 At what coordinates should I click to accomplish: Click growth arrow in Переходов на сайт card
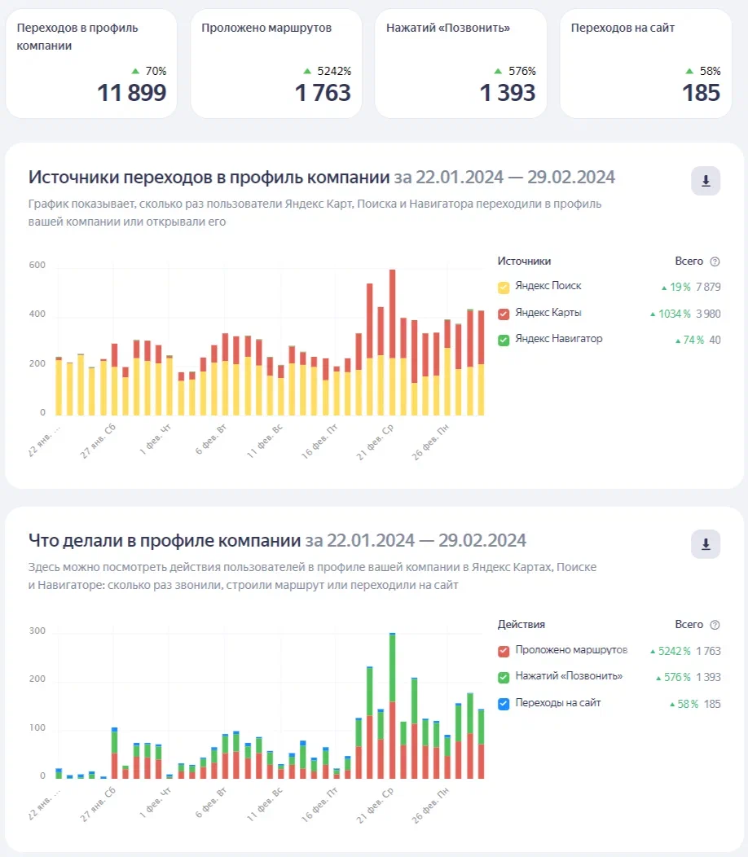pyautogui.click(x=690, y=72)
